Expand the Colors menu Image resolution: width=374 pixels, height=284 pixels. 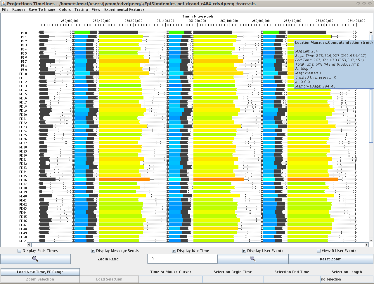(65, 10)
